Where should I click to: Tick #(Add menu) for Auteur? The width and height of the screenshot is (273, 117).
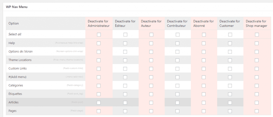tap(151, 77)
